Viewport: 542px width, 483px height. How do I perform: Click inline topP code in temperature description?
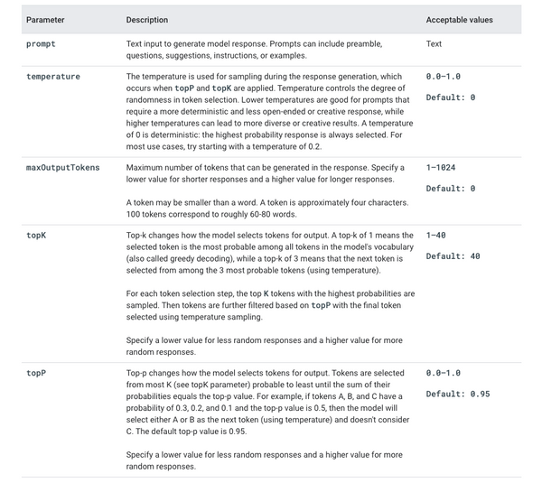click(184, 88)
